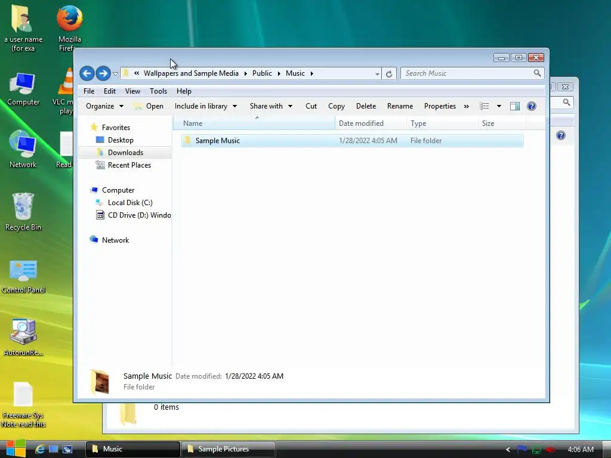Open the File menu

point(89,91)
